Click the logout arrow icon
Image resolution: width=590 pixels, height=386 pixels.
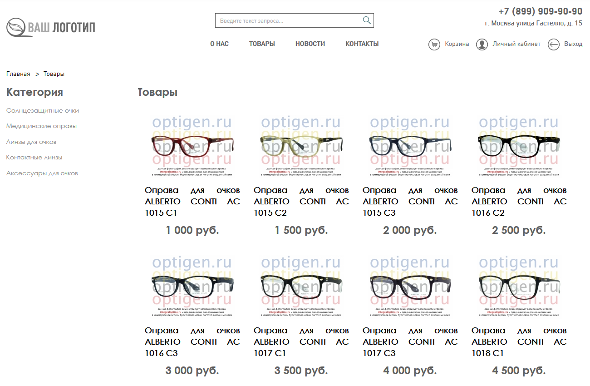tap(553, 45)
